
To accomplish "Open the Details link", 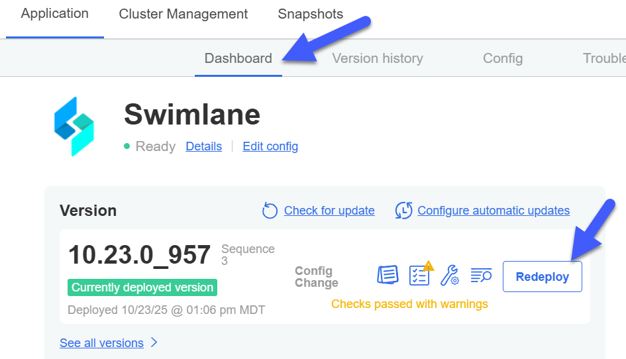I will point(203,146).
